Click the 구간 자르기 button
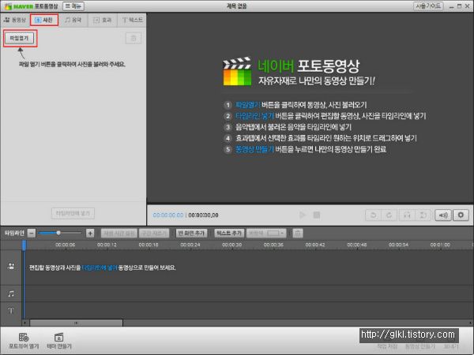Image resolution: width=474 pixels, height=355 pixels. coord(154,233)
